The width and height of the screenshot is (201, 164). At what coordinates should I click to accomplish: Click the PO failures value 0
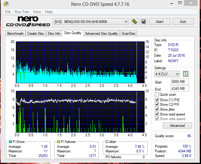(x=144, y=157)
